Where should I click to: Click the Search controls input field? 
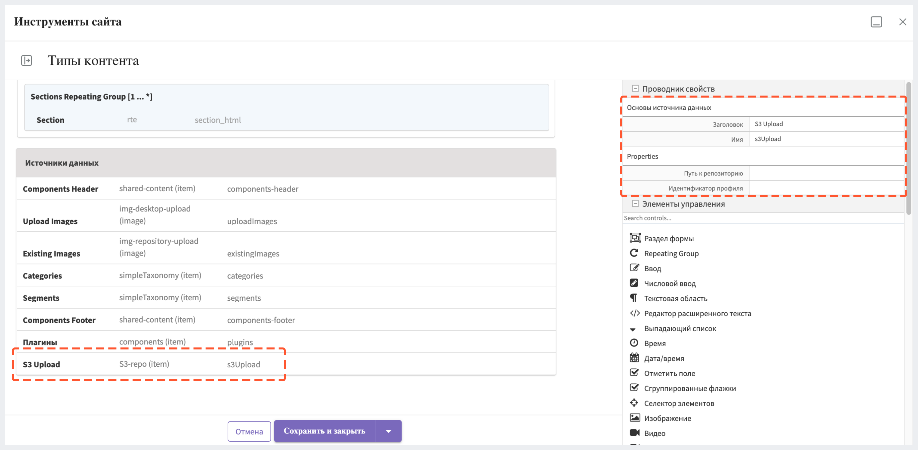pyautogui.click(x=763, y=218)
